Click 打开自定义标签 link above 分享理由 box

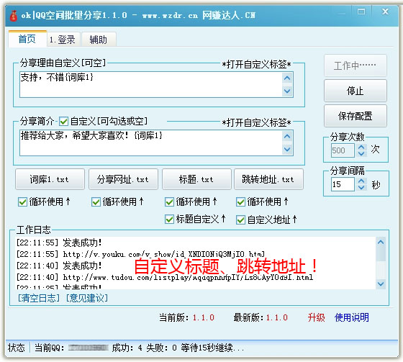256,64
